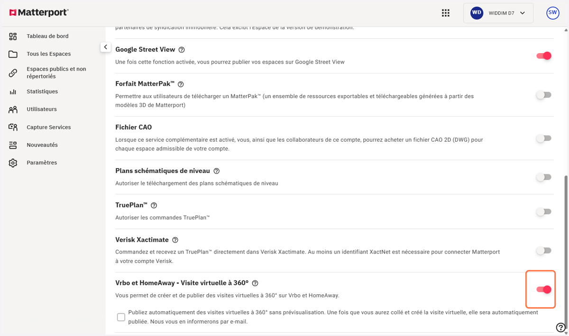The height and width of the screenshot is (336, 569).
Task: Open the WIDDIM D7 account dropdown
Action: (498, 13)
